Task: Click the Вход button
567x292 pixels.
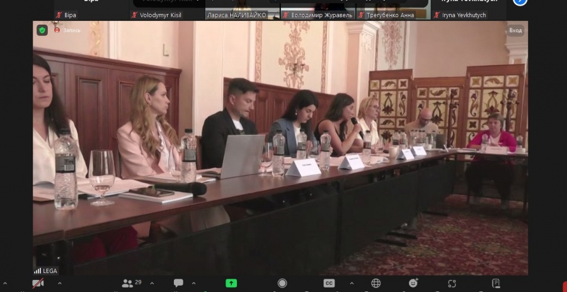Action: point(515,30)
